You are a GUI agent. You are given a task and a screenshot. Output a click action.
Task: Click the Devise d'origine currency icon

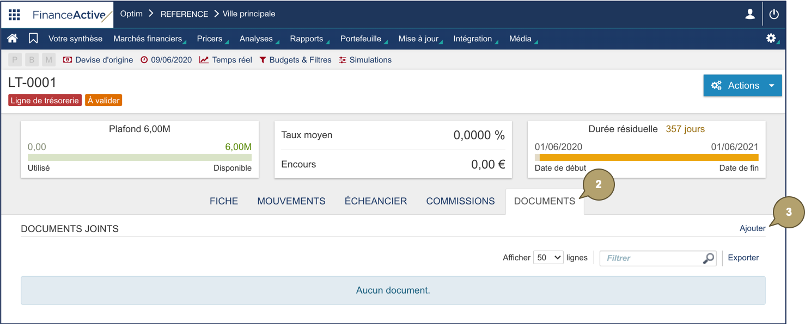68,60
